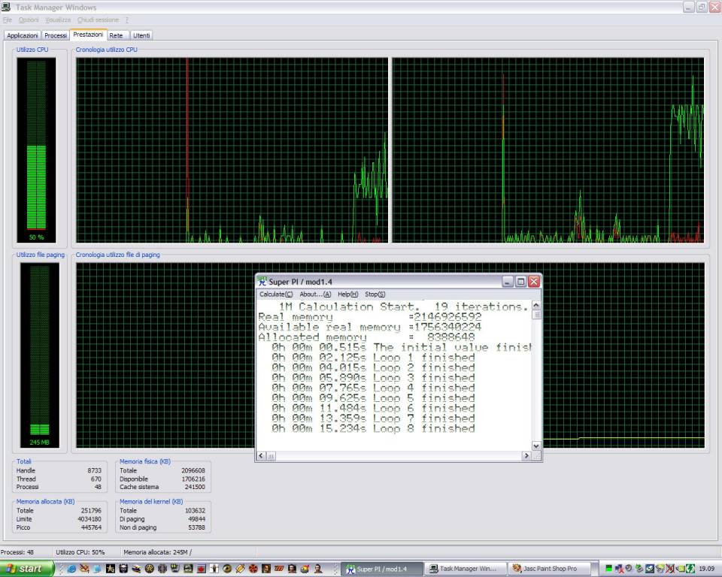Screen dimensions: 722x577
Task: Click the Super PI title bar icon
Action: click(262, 281)
